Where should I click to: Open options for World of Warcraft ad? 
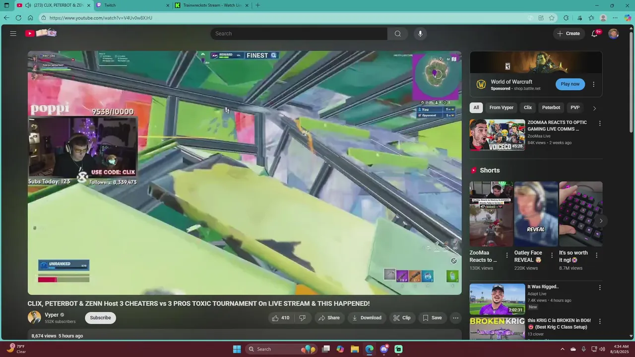(x=593, y=84)
